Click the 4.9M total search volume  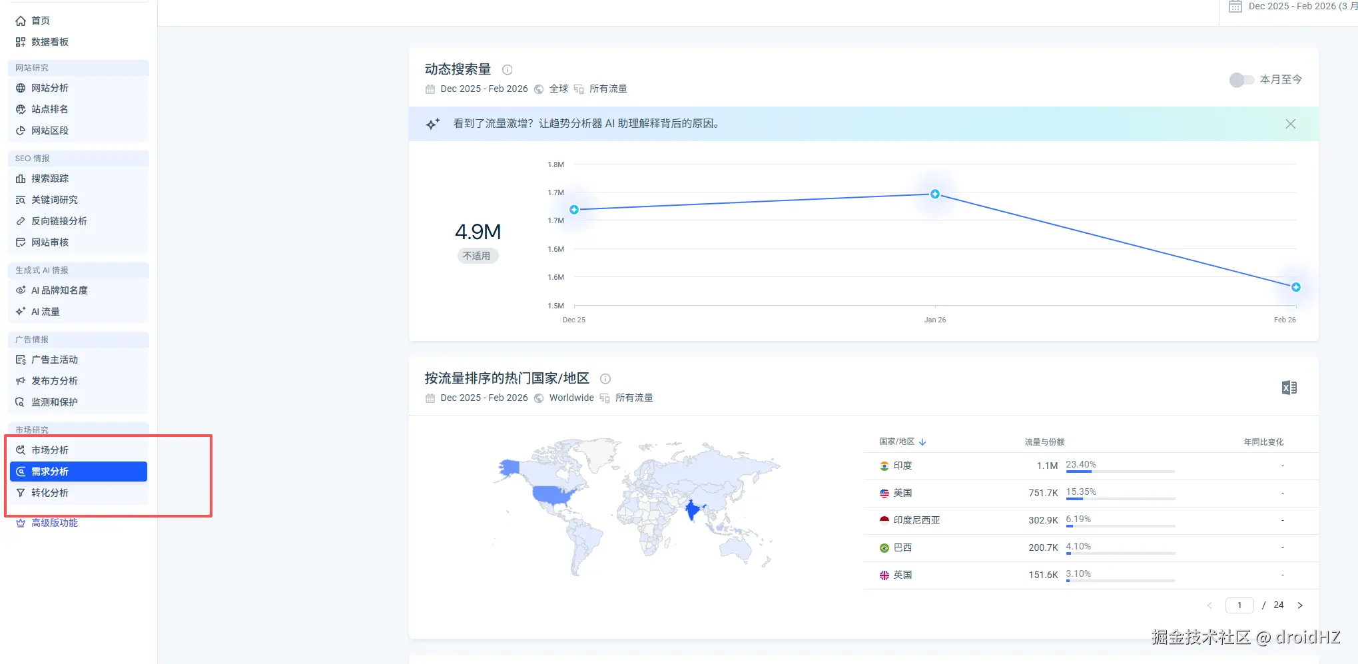point(478,232)
